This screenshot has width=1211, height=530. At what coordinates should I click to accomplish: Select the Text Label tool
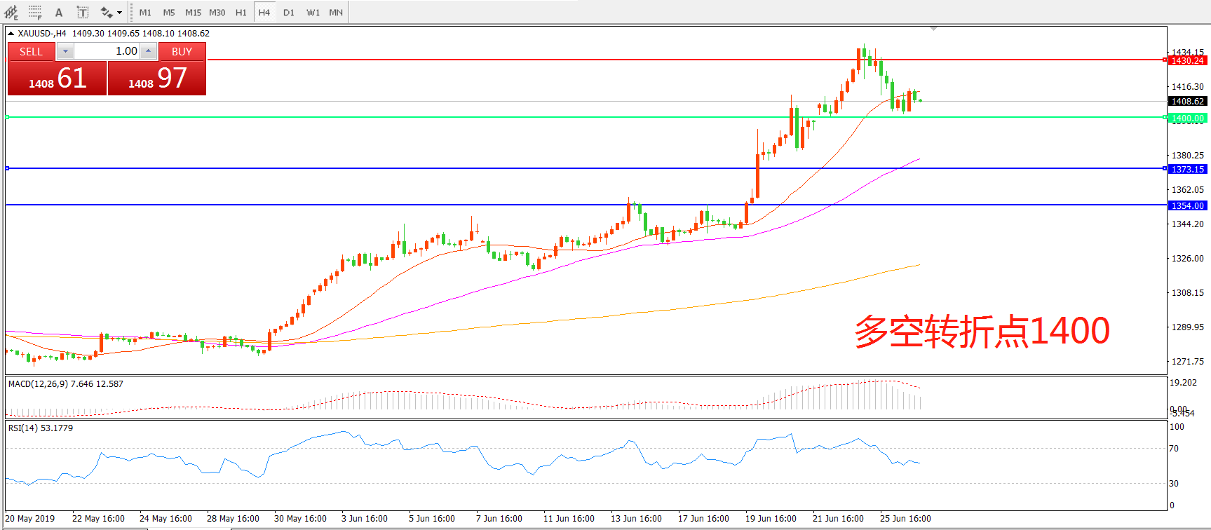[82, 12]
